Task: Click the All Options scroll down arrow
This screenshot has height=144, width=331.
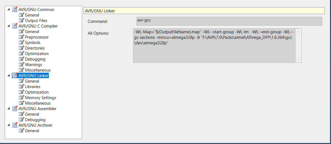Action: point(299,59)
